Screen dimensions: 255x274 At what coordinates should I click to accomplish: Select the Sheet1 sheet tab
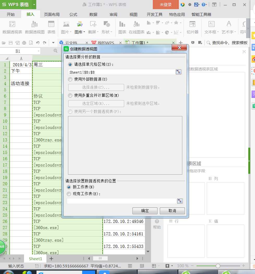[x=35, y=259]
